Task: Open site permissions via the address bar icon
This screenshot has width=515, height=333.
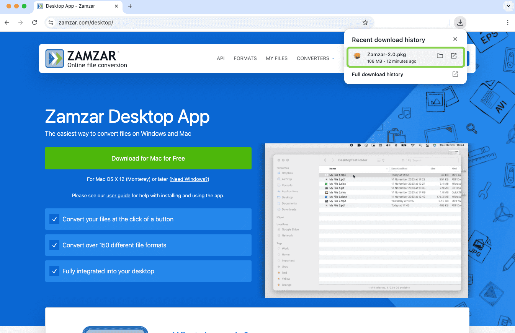Action: click(x=51, y=23)
